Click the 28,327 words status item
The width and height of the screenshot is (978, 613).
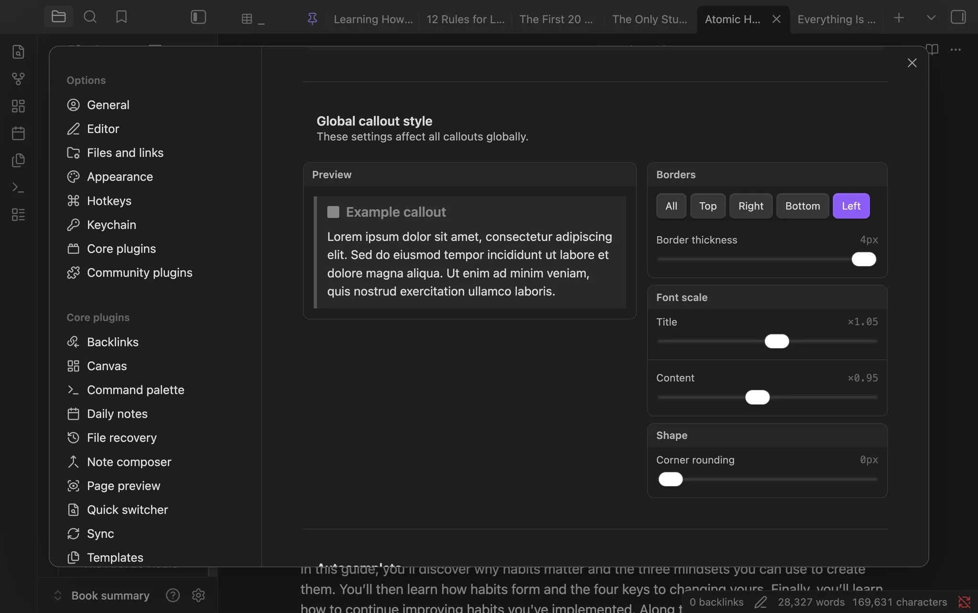[x=811, y=602]
